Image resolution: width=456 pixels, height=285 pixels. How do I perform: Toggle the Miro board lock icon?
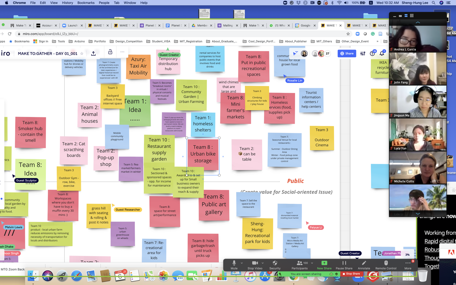tap(110, 52)
